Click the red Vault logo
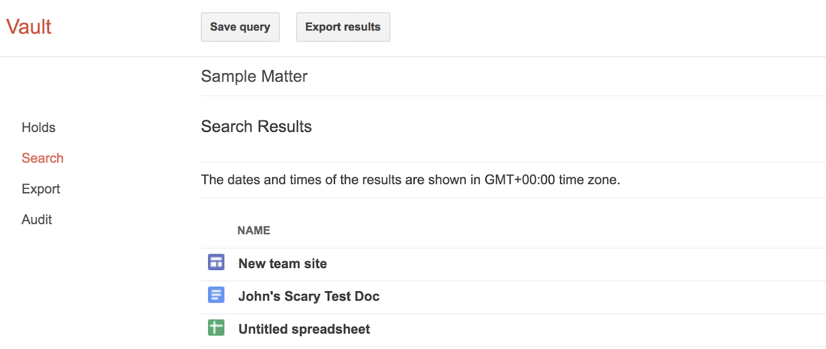 tap(29, 27)
